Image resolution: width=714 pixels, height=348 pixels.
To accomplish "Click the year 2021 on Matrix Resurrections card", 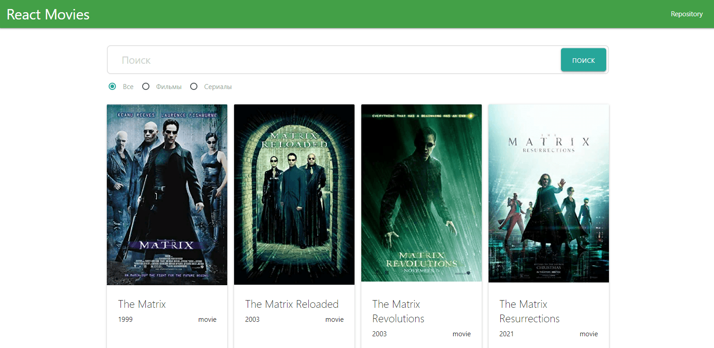I will (507, 334).
